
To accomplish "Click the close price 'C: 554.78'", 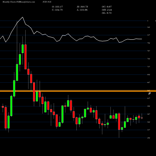I will (x=57, y=10).
